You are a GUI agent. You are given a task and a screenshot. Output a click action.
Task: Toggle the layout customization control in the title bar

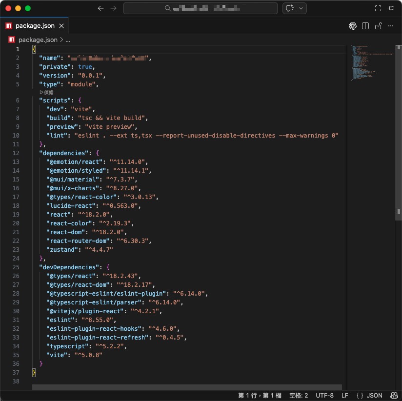[378, 8]
